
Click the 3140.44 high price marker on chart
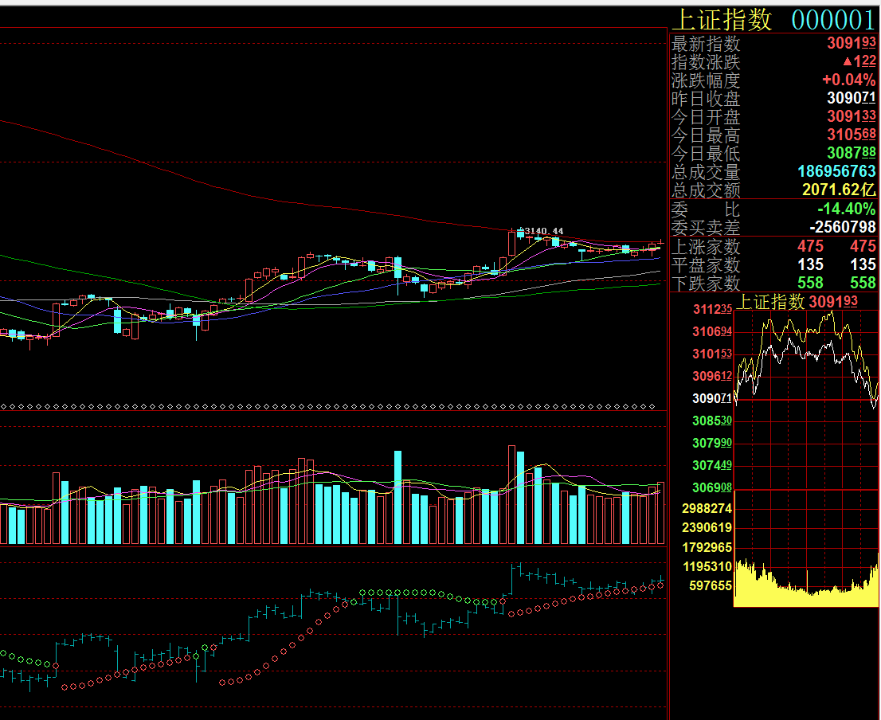[x=544, y=231]
